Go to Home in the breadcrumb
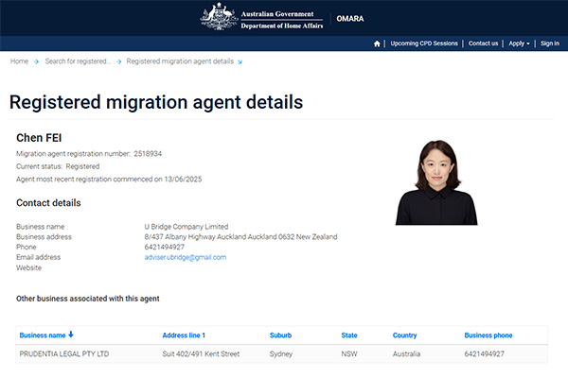Viewport: 568px width, 378px height. 19,61
